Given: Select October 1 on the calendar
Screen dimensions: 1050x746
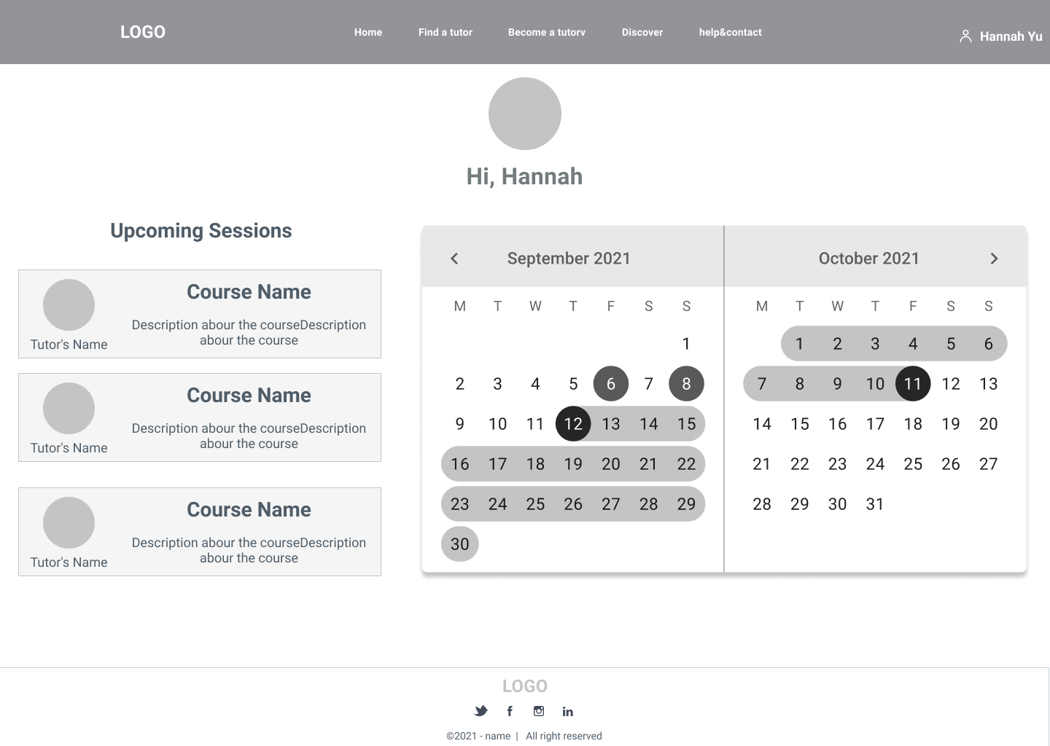Looking at the screenshot, I should (800, 344).
